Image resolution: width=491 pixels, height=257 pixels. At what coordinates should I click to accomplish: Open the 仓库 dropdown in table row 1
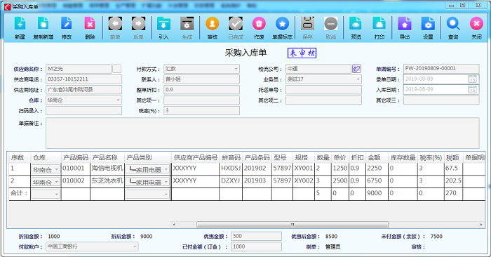(56, 169)
